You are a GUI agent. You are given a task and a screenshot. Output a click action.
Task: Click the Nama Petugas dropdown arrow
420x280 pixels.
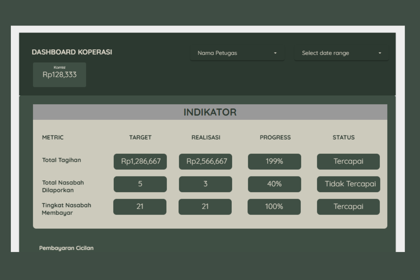(275, 53)
